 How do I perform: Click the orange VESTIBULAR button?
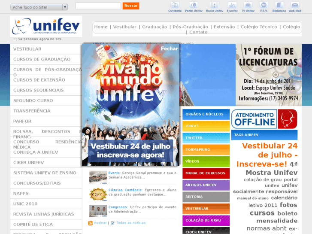(x=206, y=209)
